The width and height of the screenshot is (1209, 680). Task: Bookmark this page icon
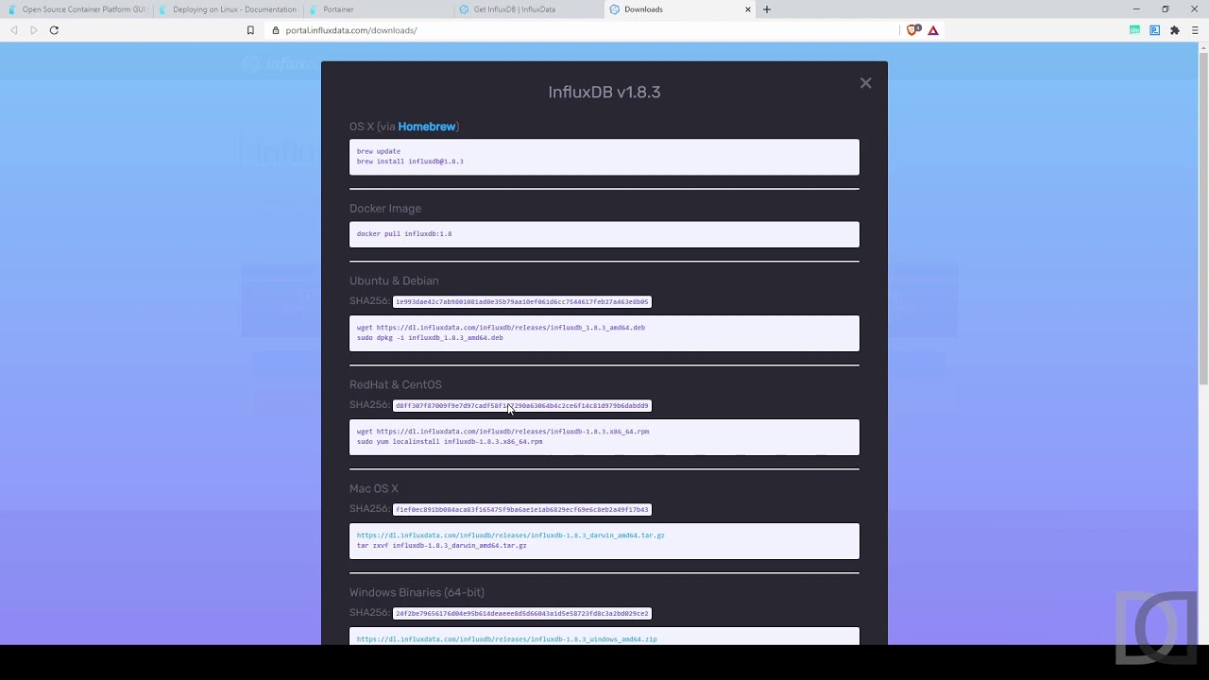pyautogui.click(x=250, y=30)
